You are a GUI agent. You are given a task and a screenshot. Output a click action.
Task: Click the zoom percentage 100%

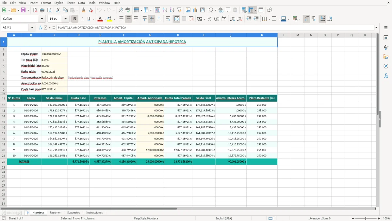(x=386, y=218)
